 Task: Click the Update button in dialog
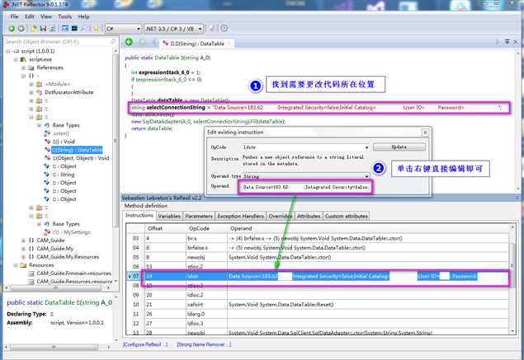click(399, 147)
